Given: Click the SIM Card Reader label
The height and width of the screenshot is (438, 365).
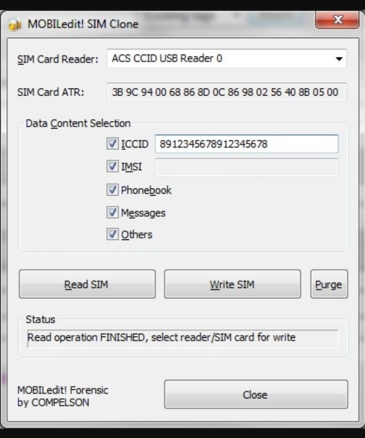Looking at the screenshot, I should pyautogui.click(x=58, y=59).
